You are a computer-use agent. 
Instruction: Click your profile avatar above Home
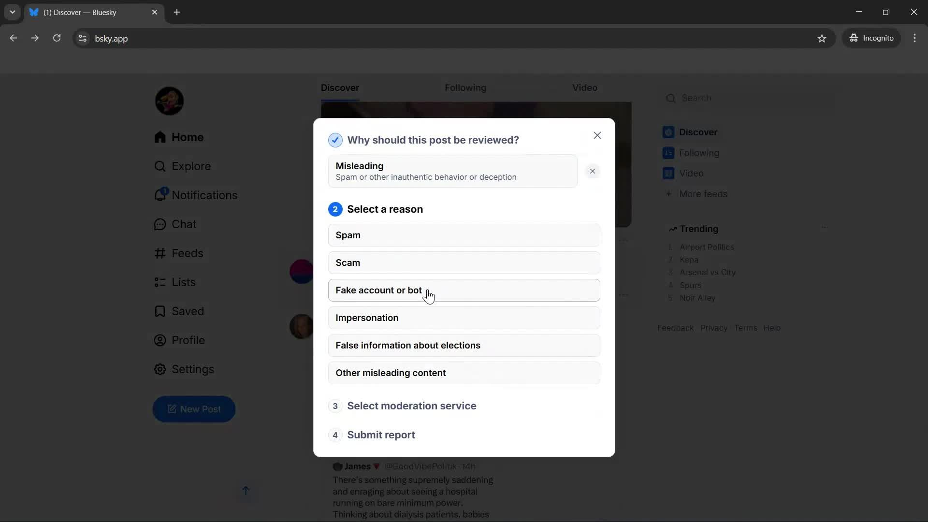click(169, 101)
